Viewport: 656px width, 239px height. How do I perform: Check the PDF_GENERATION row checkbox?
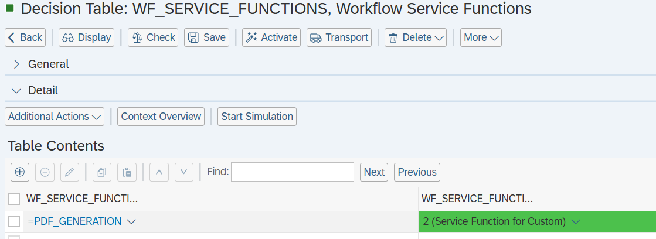(x=14, y=221)
